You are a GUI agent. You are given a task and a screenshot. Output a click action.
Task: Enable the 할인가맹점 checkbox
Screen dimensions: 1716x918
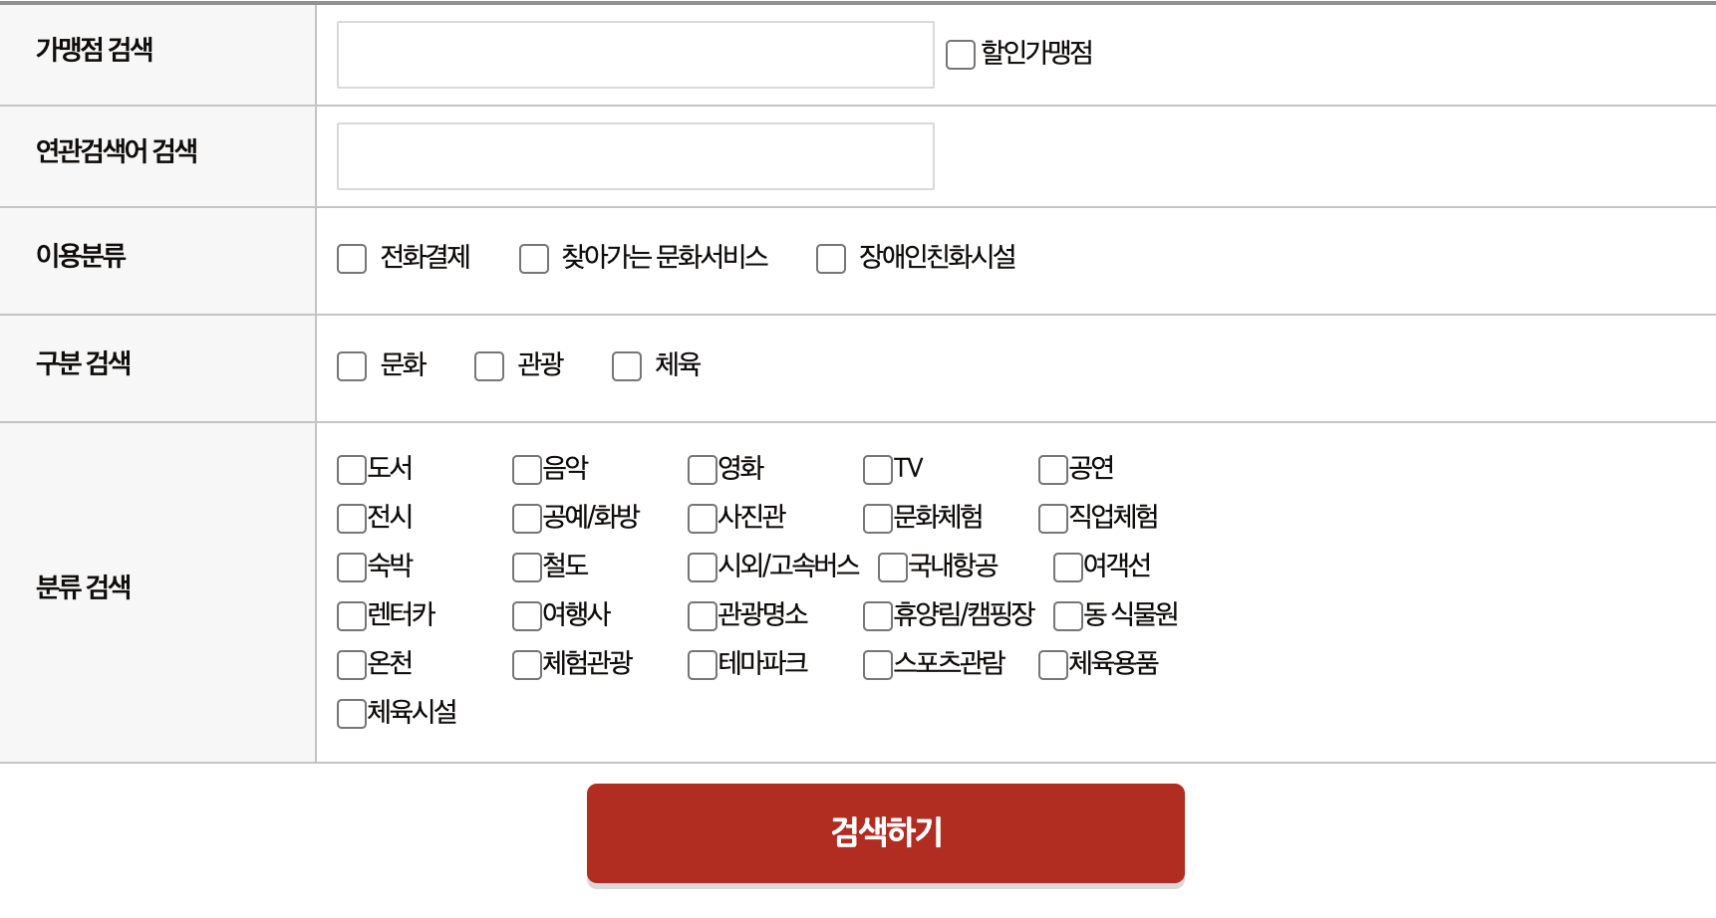(x=960, y=57)
